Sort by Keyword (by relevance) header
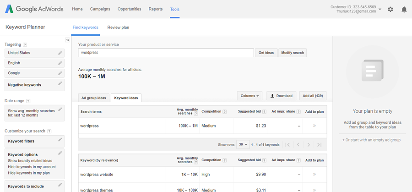The width and height of the screenshot is (412, 192). pyautogui.click(x=99, y=160)
